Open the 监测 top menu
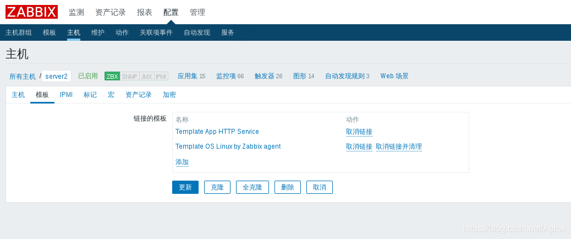Image resolution: width=571 pixels, height=239 pixels. (x=76, y=12)
